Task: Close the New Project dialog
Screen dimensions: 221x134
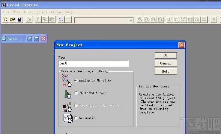Action: [x=181, y=45]
